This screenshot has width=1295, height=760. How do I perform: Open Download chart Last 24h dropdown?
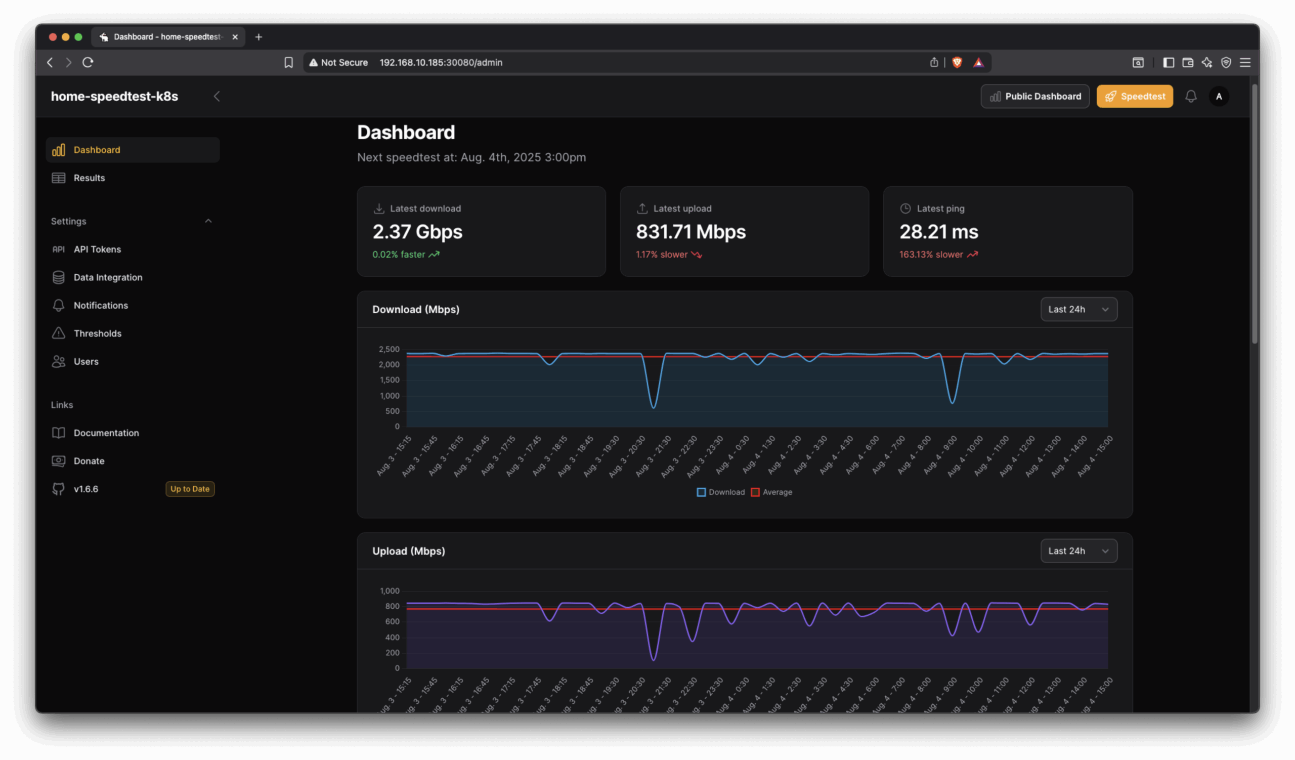[1078, 309]
